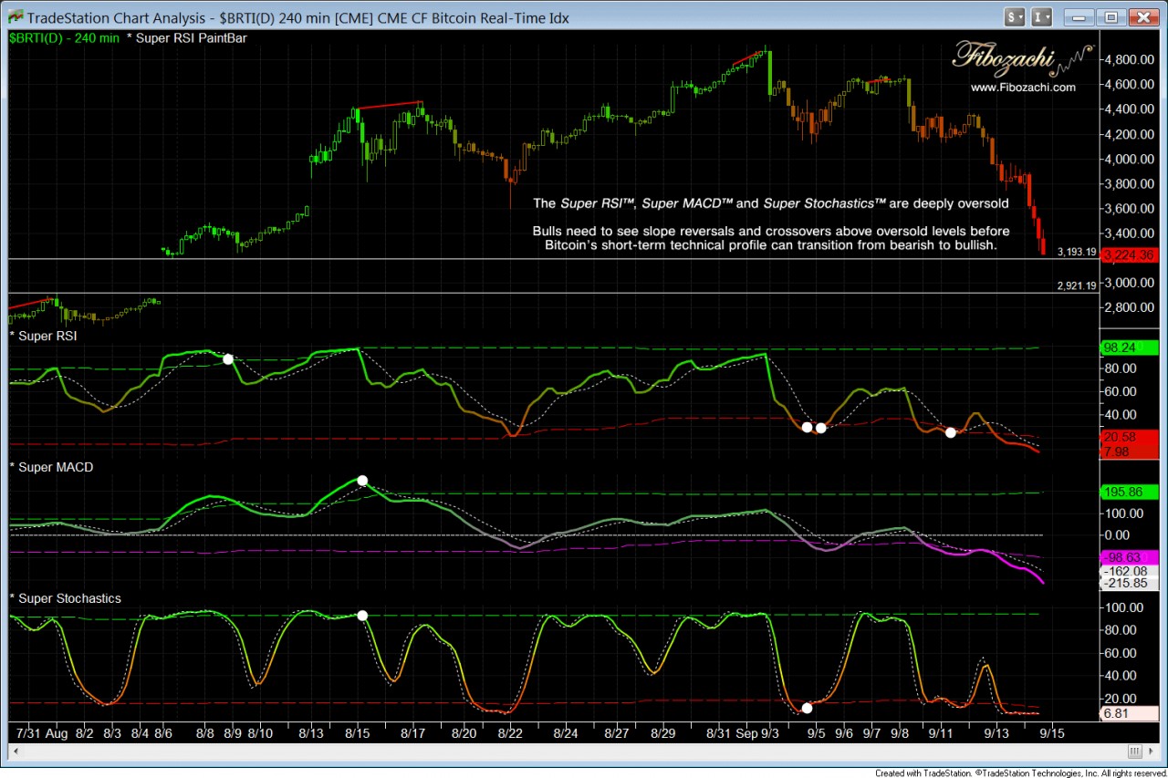Select the Super RSI PaintBar label
Image resolution: width=1168 pixels, height=778 pixels.
(187, 38)
